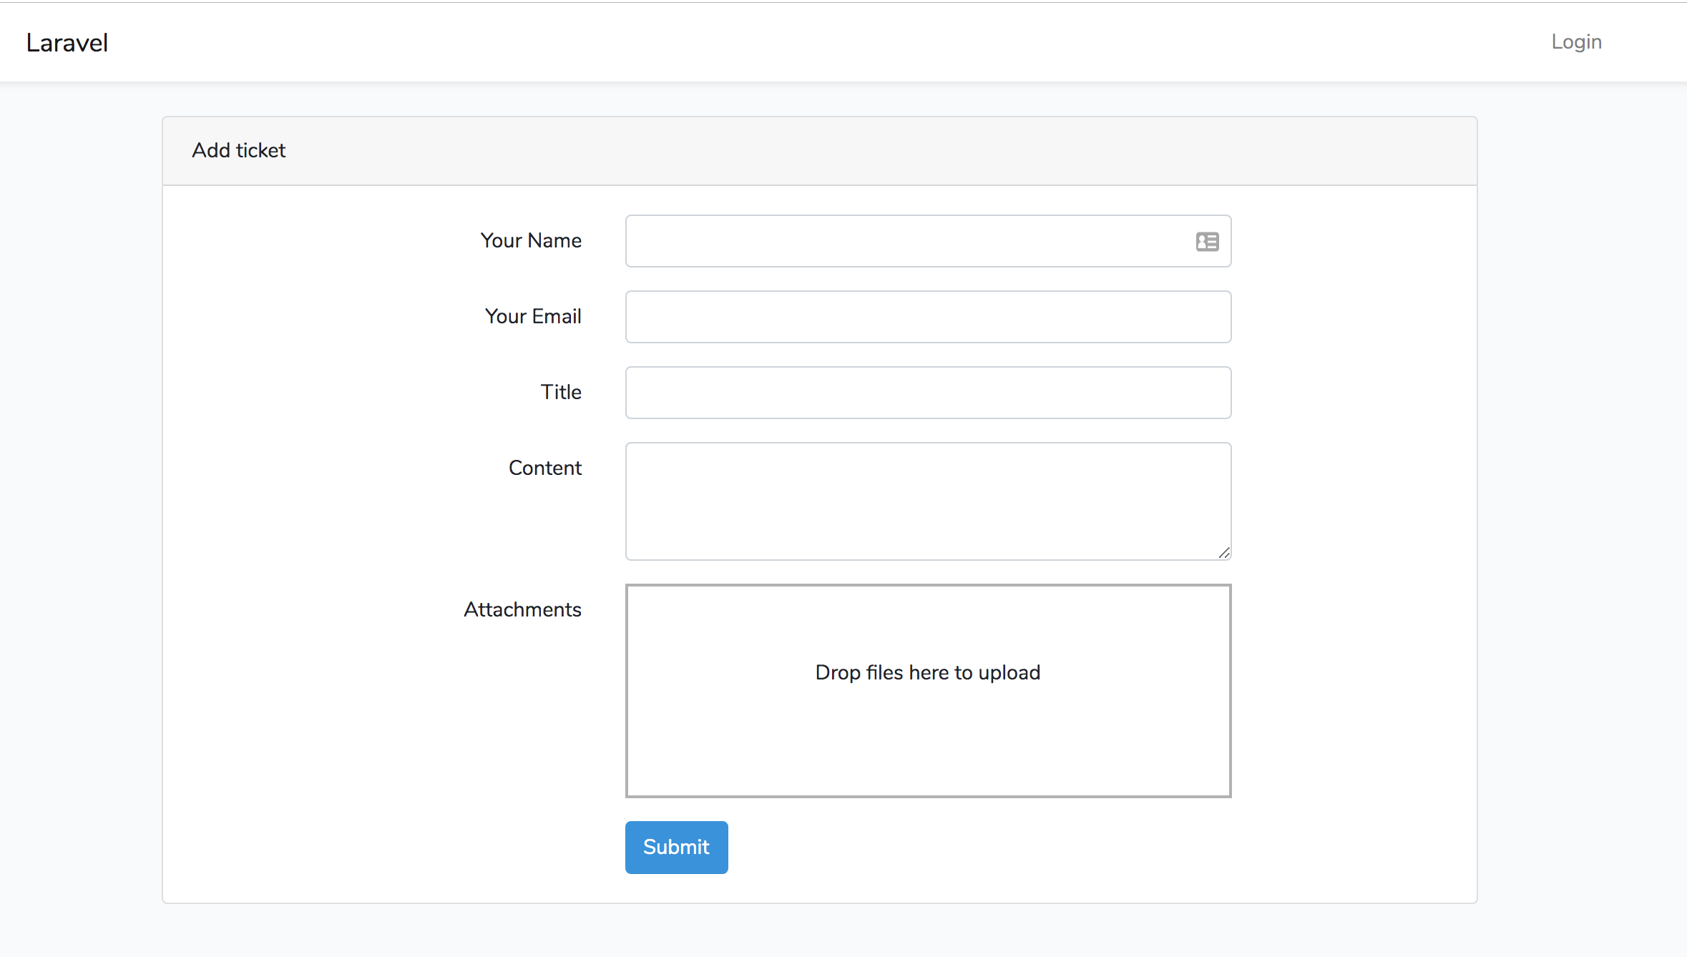The height and width of the screenshot is (957, 1687).
Task: Click the 'Attachments' label
Action: (x=522, y=610)
